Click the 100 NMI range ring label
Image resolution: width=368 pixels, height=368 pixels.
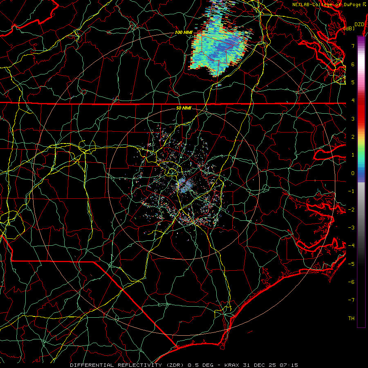pos(184,32)
